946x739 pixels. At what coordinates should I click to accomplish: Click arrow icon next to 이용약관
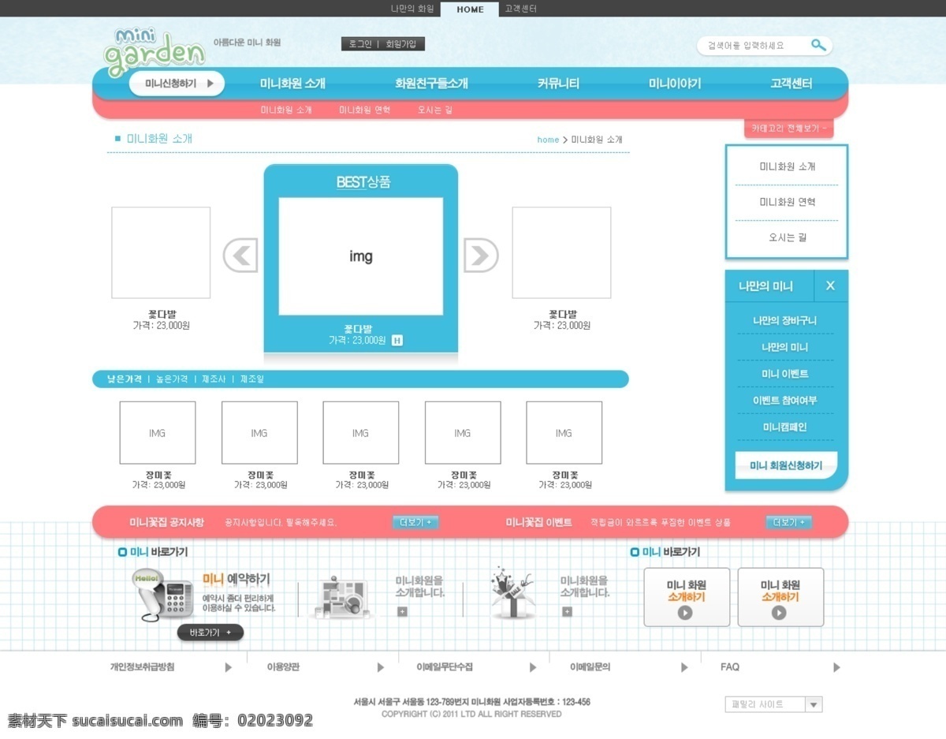(381, 667)
